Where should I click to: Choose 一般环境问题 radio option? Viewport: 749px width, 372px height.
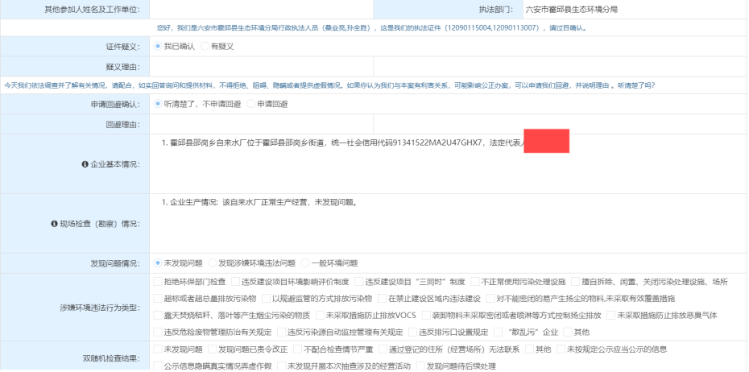305,263
